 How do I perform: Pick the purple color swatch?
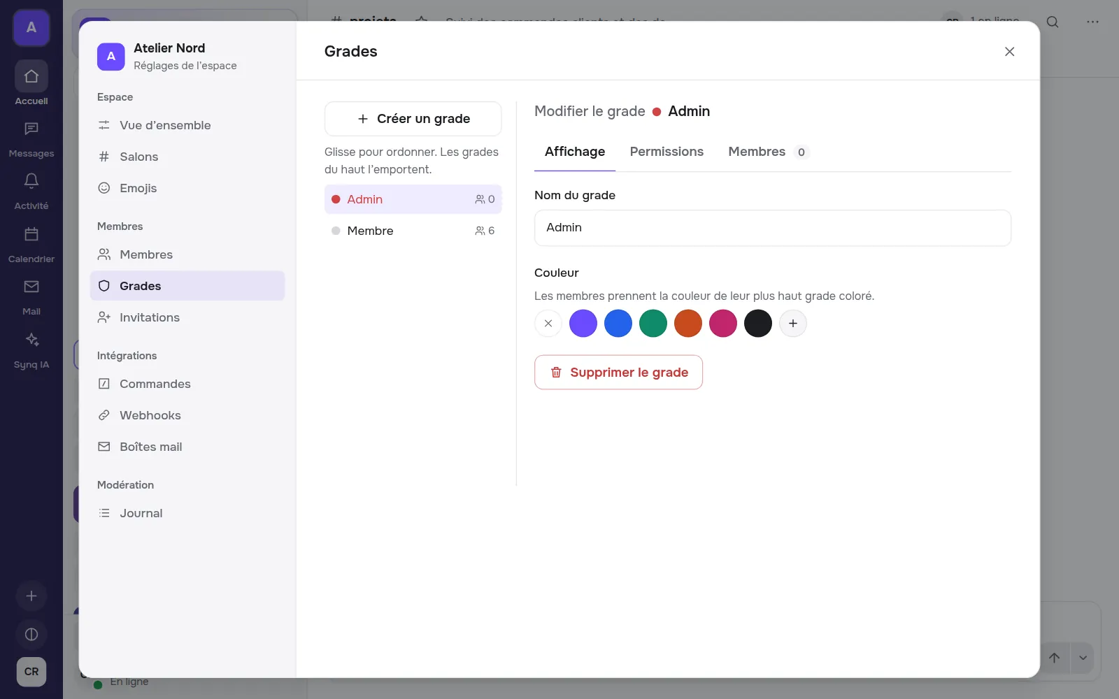pos(583,324)
